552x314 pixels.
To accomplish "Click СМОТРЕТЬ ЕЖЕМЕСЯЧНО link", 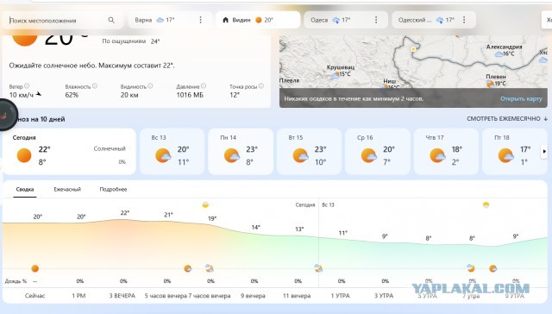I will click(507, 119).
